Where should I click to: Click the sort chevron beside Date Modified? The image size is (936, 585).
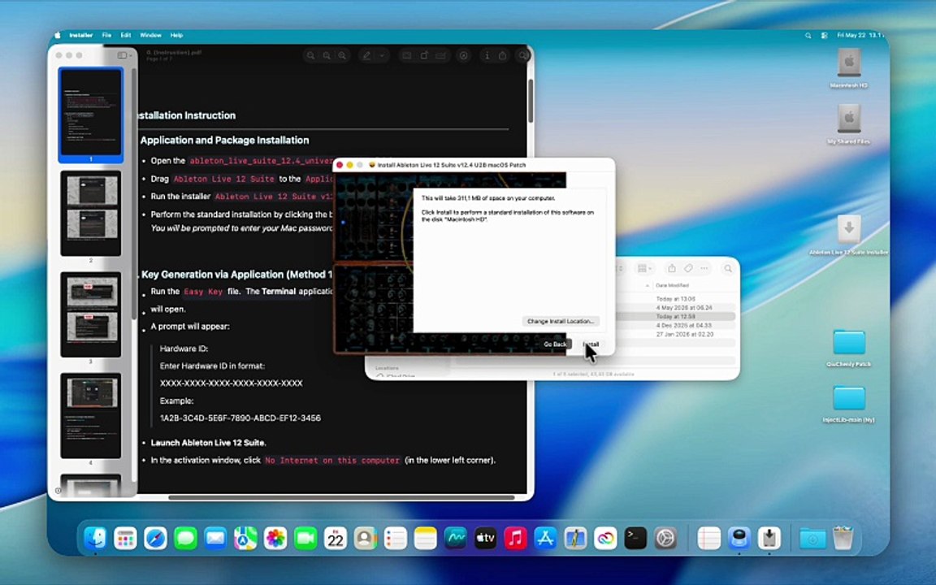click(x=647, y=285)
